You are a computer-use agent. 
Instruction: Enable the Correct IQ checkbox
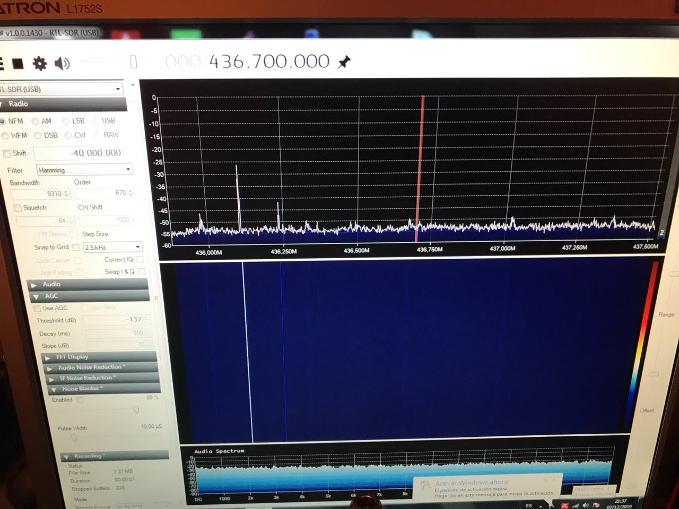(140, 260)
